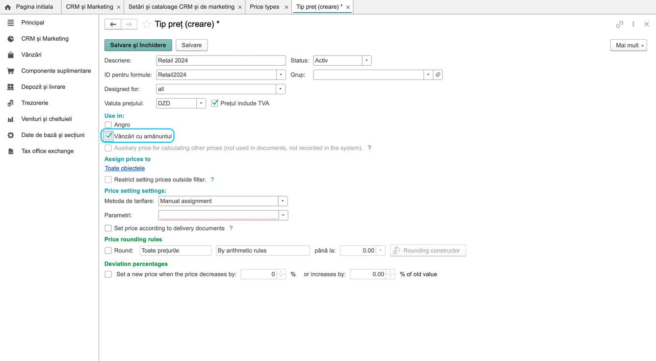Click the Salvare button

pyautogui.click(x=191, y=45)
